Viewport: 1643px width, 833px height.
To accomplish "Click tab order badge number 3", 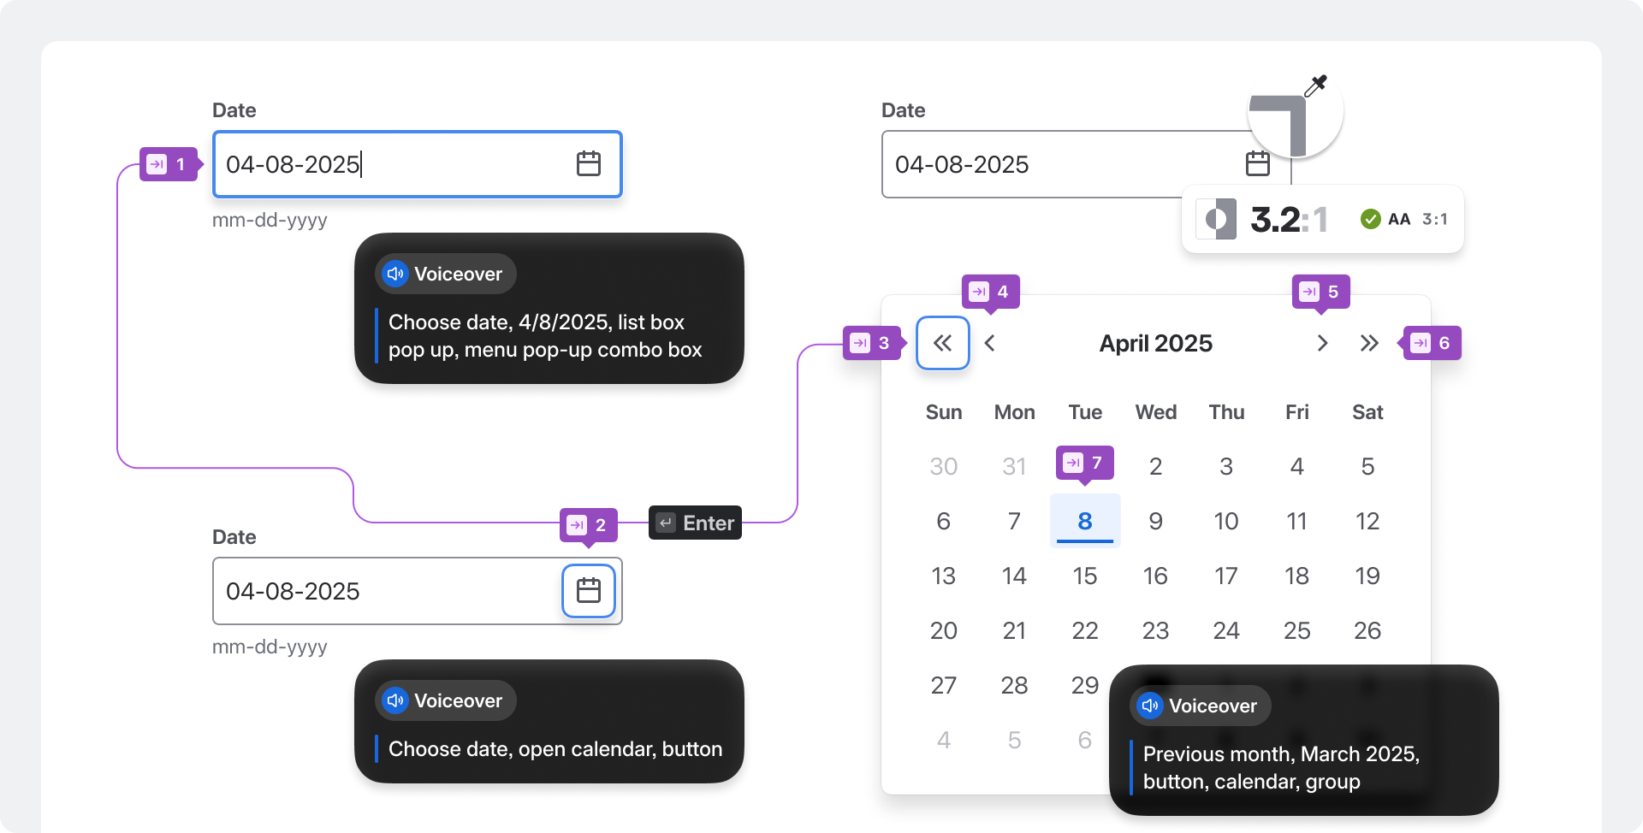I will click(x=871, y=343).
